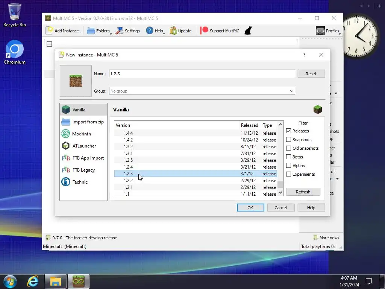Refresh the version list
Image resolution: width=385 pixels, height=289 pixels.
(303, 192)
